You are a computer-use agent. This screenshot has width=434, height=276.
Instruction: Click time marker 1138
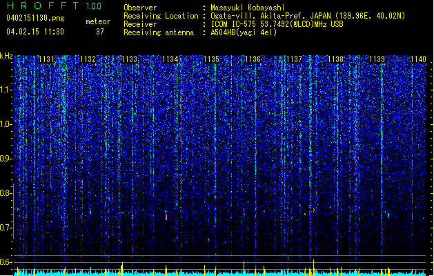coord(335,59)
